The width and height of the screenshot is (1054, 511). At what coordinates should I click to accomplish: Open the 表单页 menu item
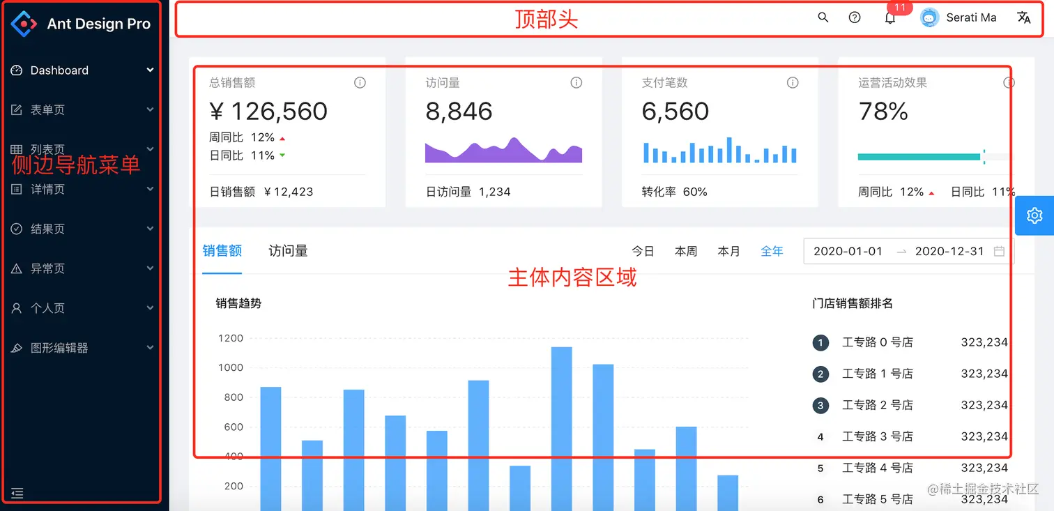[x=84, y=109]
